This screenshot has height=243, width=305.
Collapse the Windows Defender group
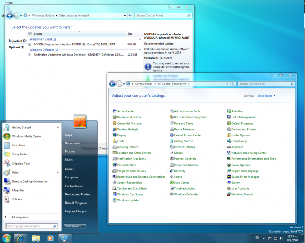tap(140, 50)
